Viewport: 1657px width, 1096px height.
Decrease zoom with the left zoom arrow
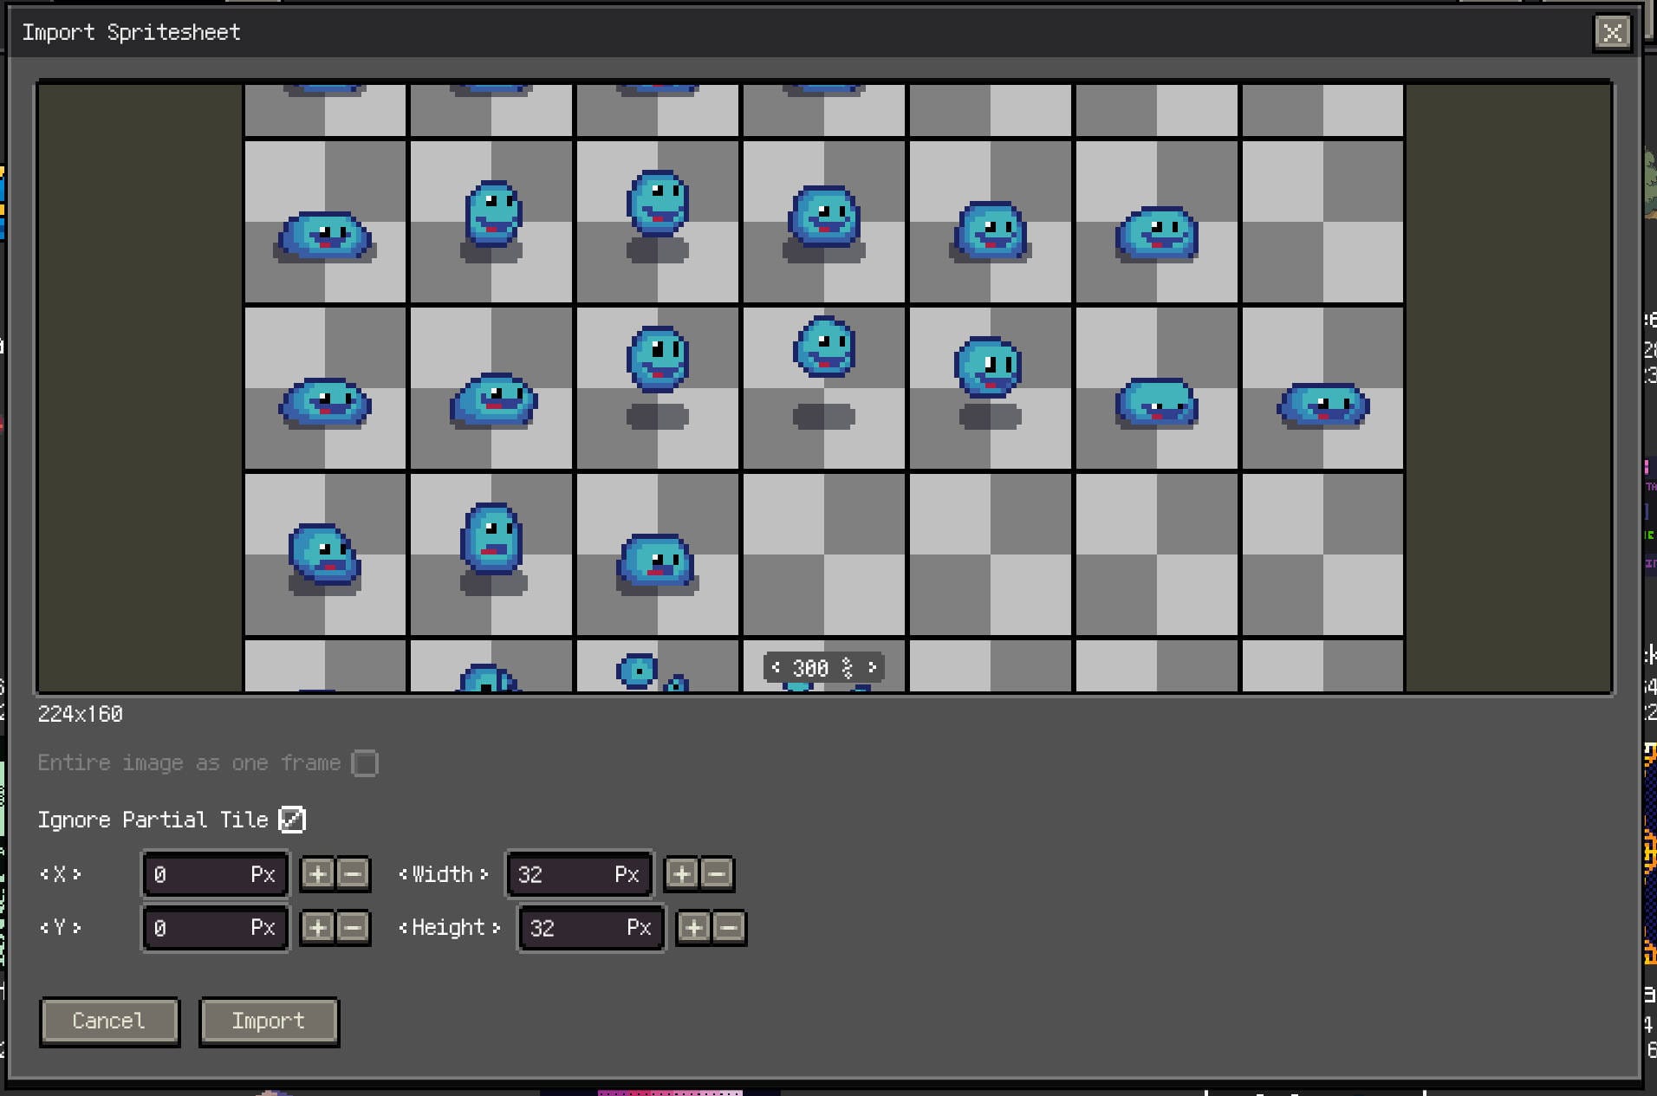pos(777,667)
